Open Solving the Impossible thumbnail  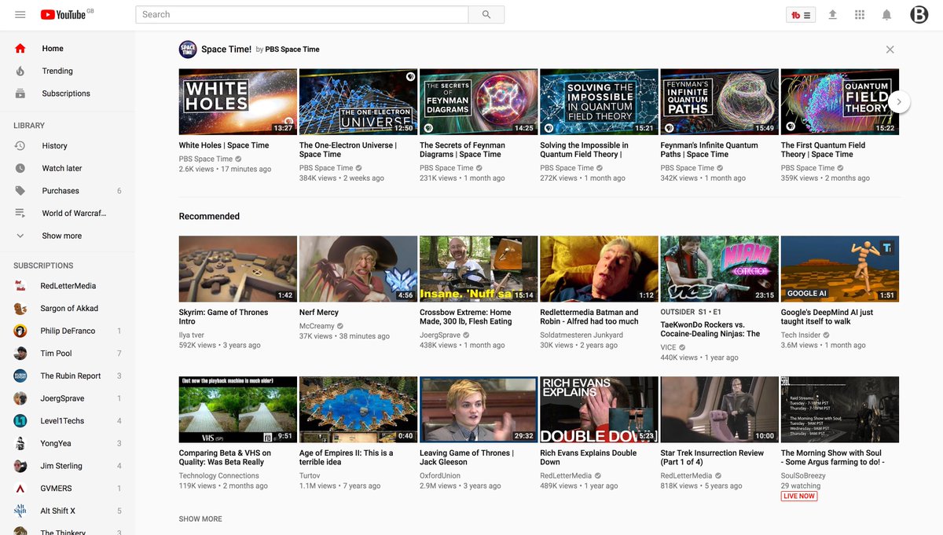pos(599,102)
